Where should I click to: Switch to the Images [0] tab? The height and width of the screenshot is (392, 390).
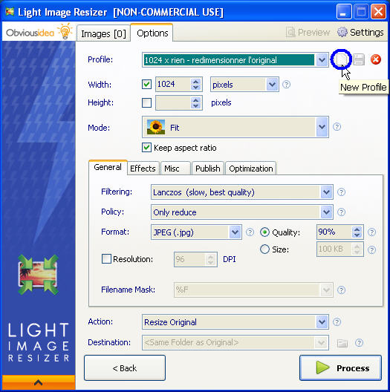click(103, 33)
